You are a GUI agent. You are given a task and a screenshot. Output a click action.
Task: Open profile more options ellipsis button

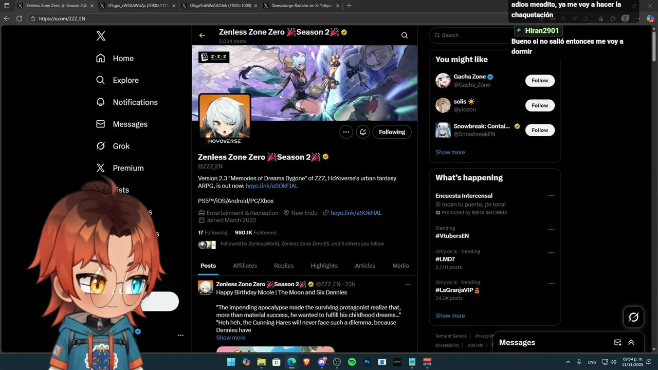(346, 132)
